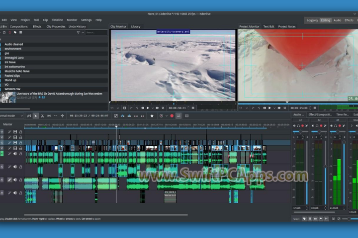Play the clip in Clip Monitor
358x238 pixels.
[148, 108]
